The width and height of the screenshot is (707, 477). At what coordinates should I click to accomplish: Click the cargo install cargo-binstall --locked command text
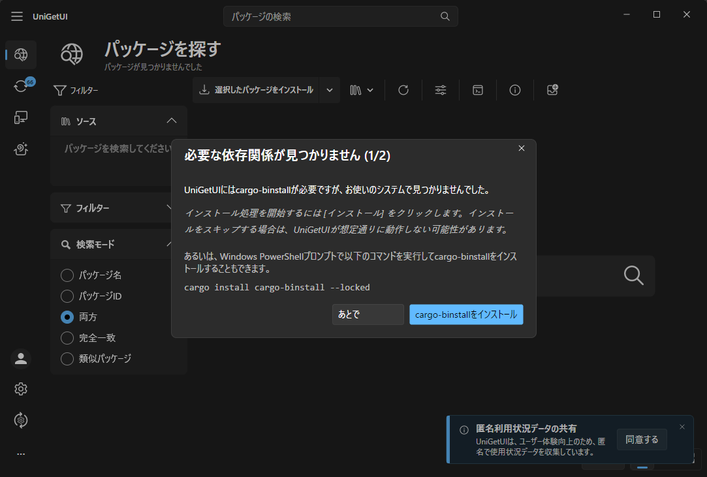click(x=277, y=287)
